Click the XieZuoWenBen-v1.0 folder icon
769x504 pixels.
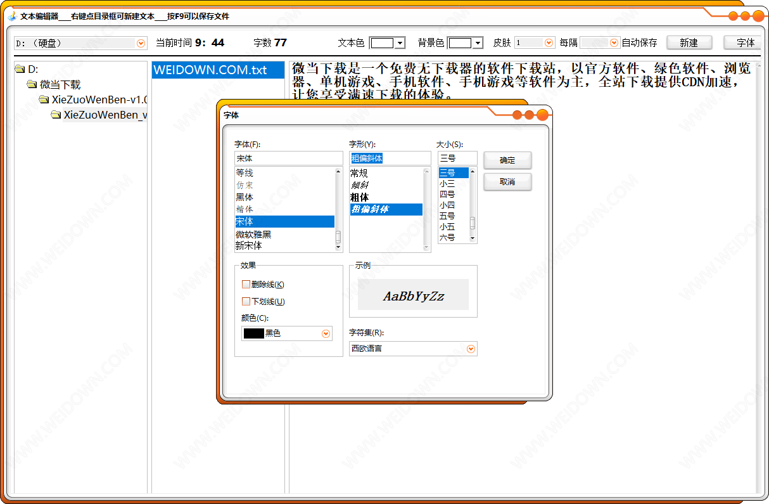[x=44, y=100]
